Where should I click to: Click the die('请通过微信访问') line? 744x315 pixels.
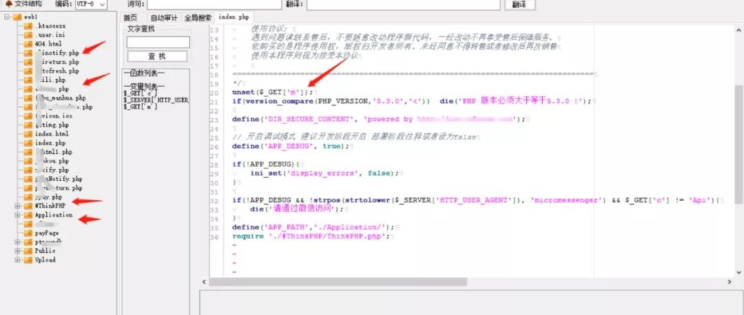pyautogui.click(x=296, y=209)
